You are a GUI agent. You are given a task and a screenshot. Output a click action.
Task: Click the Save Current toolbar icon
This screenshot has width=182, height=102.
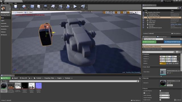(15, 7)
